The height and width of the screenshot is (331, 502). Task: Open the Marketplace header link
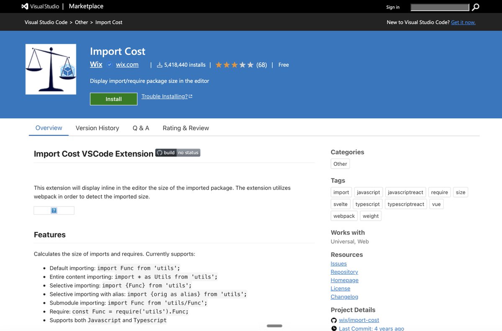click(86, 6)
